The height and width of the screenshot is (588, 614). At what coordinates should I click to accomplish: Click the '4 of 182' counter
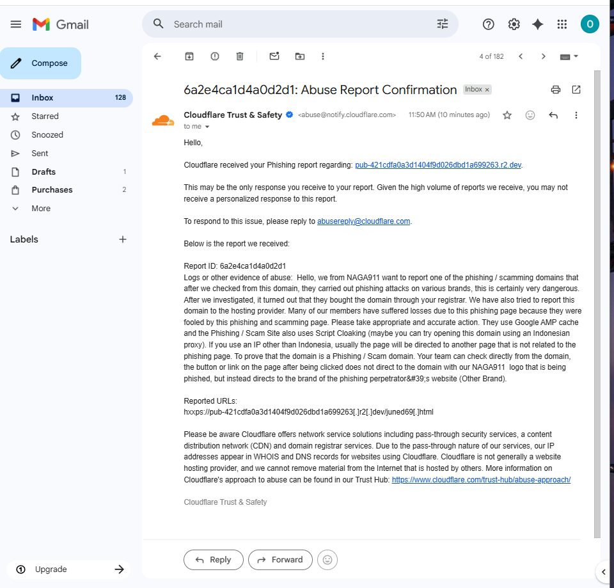[x=491, y=56]
